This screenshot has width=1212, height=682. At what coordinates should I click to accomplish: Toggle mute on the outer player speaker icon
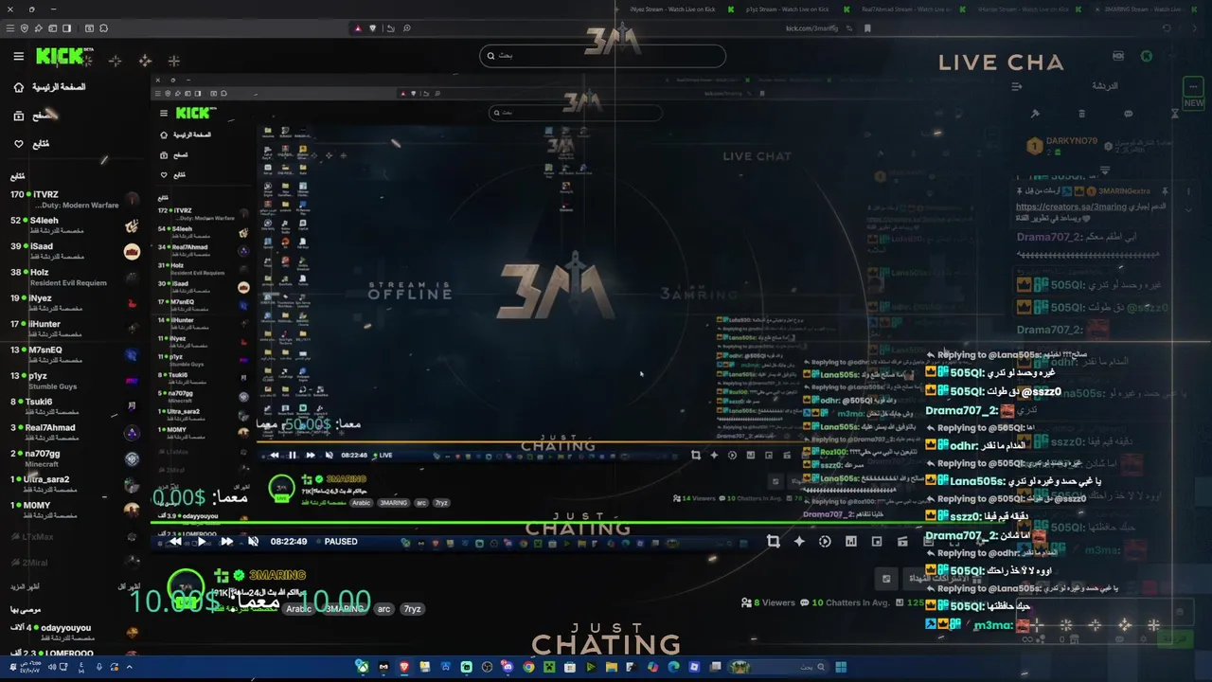coord(253,542)
